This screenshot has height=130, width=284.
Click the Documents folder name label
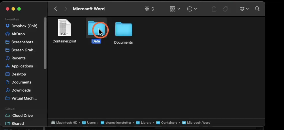pyautogui.click(x=123, y=42)
